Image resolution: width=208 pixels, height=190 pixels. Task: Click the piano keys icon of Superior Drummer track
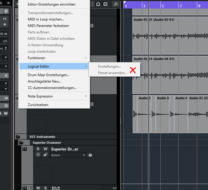point(25,149)
